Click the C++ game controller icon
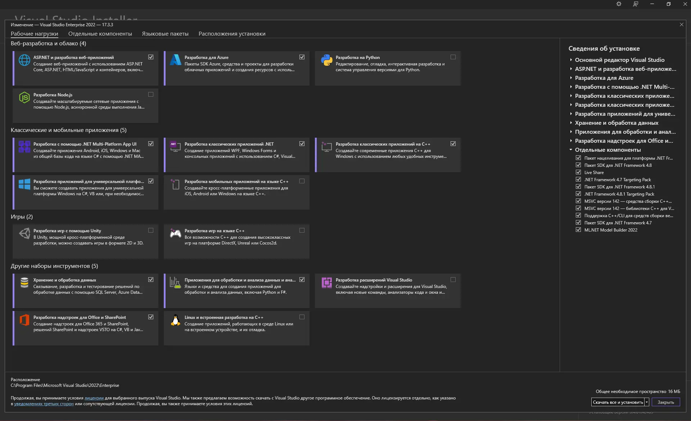 [x=175, y=233]
